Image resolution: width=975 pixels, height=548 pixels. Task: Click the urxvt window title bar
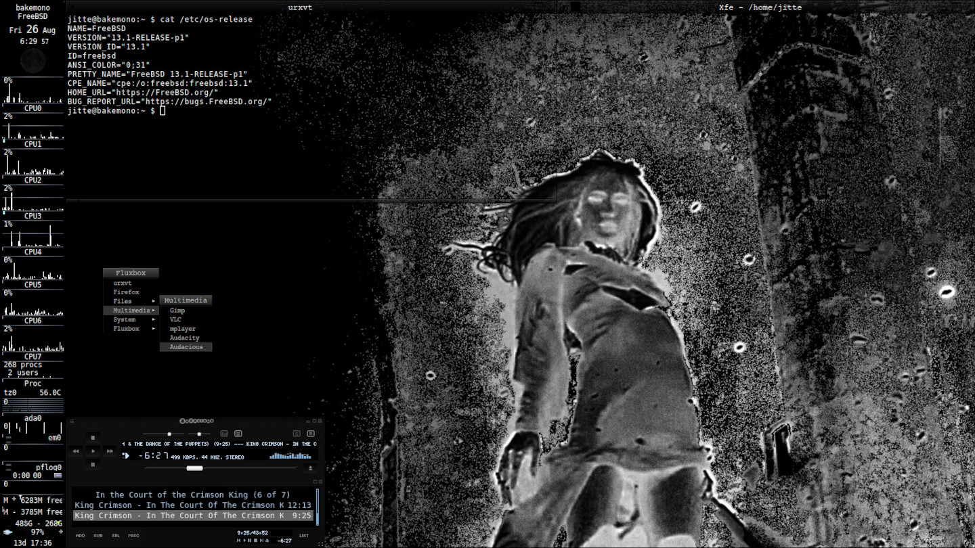tap(311, 7)
